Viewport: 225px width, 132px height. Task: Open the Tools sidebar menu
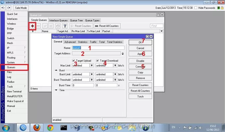point(16,86)
